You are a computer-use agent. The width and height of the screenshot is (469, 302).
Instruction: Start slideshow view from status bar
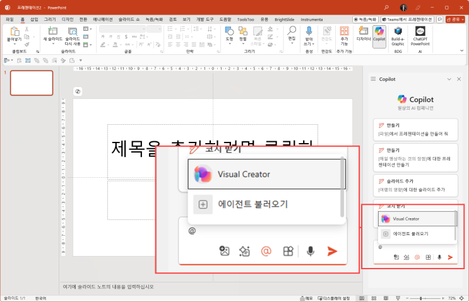tap(398, 298)
